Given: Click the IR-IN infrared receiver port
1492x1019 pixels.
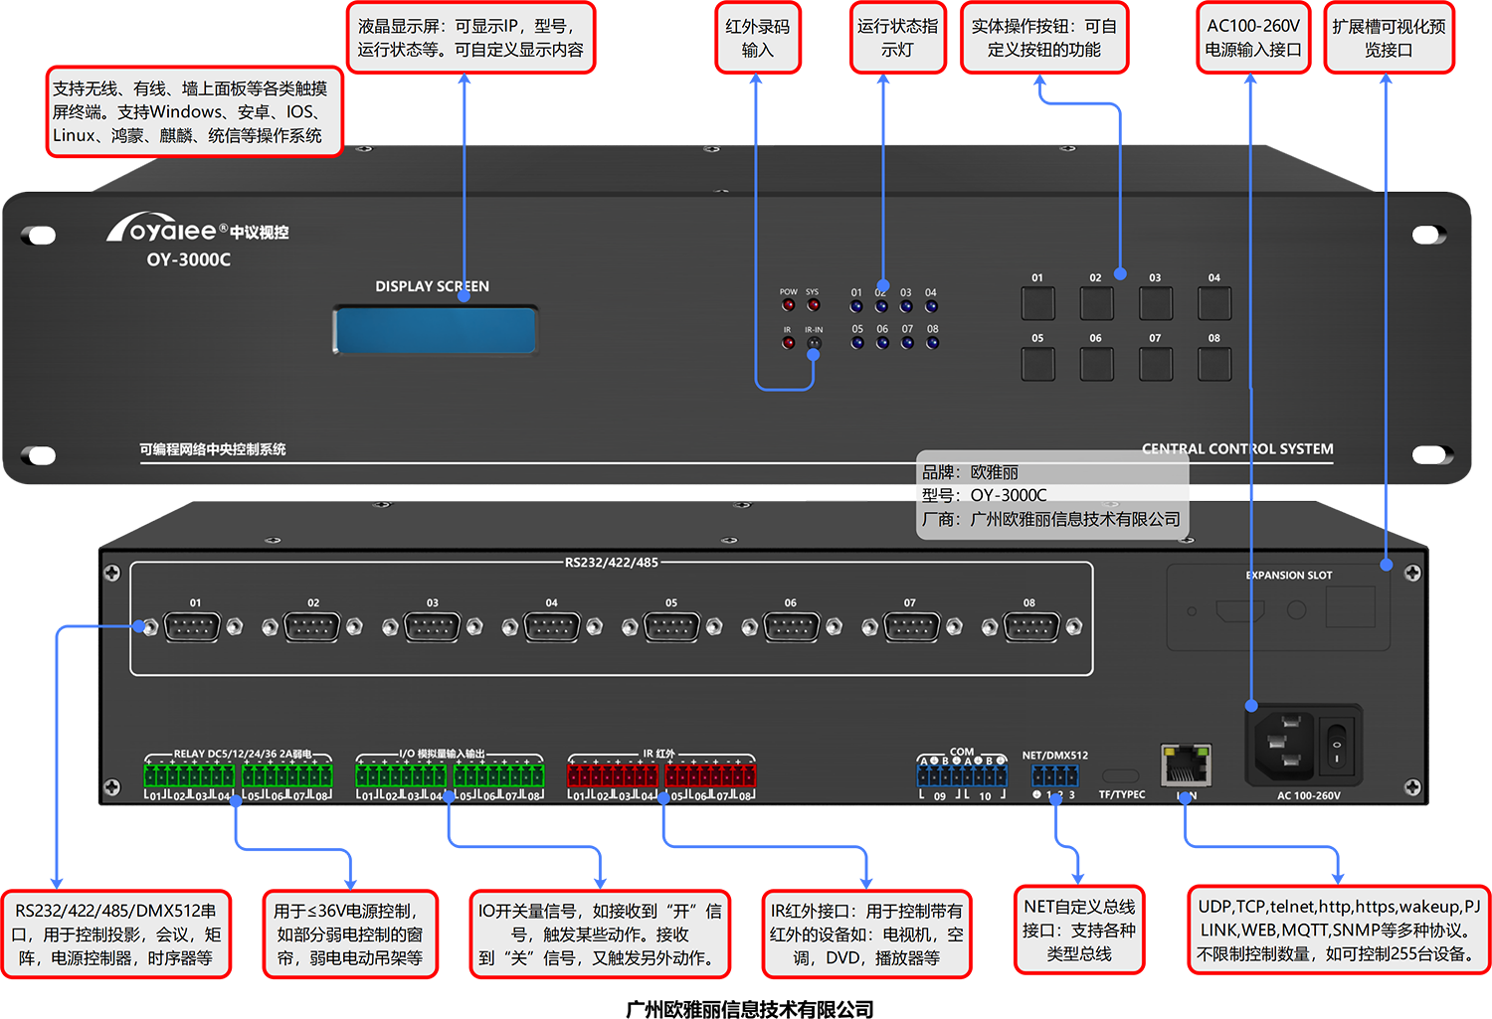Looking at the screenshot, I should [814, 343].
